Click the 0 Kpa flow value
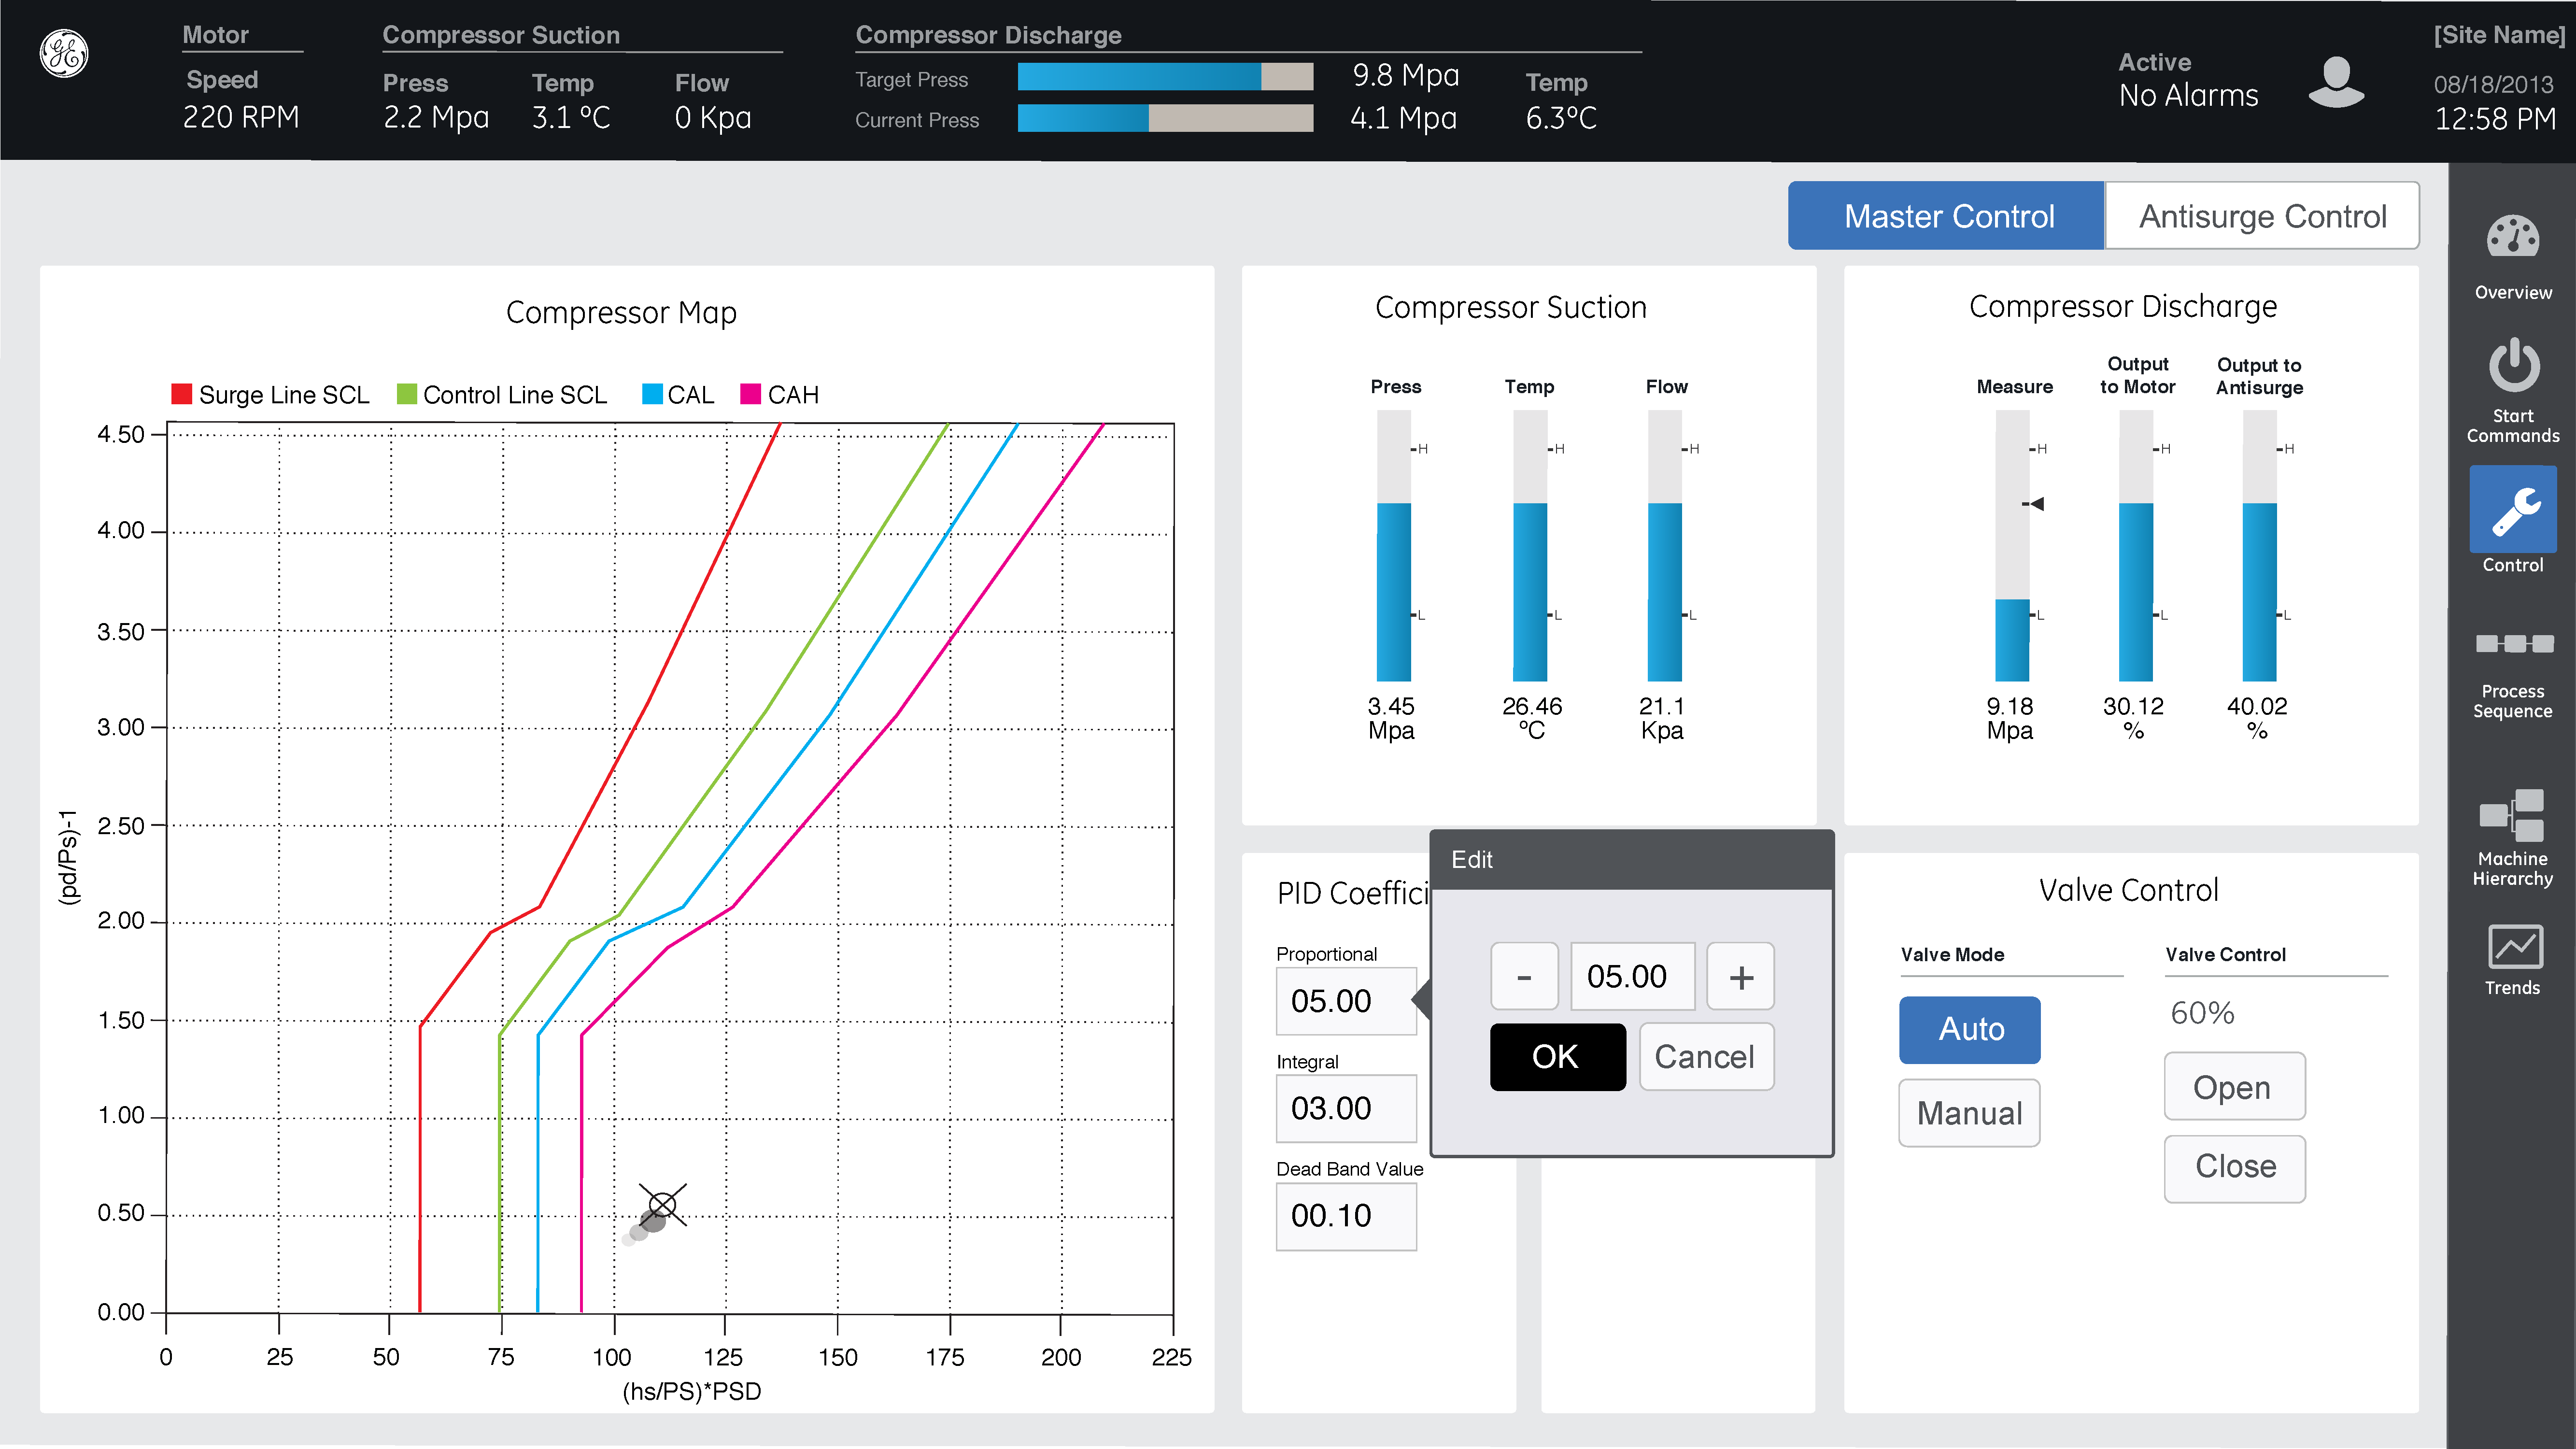The height and width of the screenshot is (1449, 2576). click(713, 118)
